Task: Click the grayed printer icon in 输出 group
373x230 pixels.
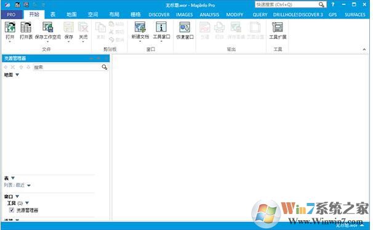Action: click(219, 27)
